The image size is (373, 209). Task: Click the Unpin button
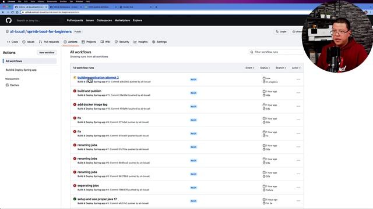[x=281, y=31]
